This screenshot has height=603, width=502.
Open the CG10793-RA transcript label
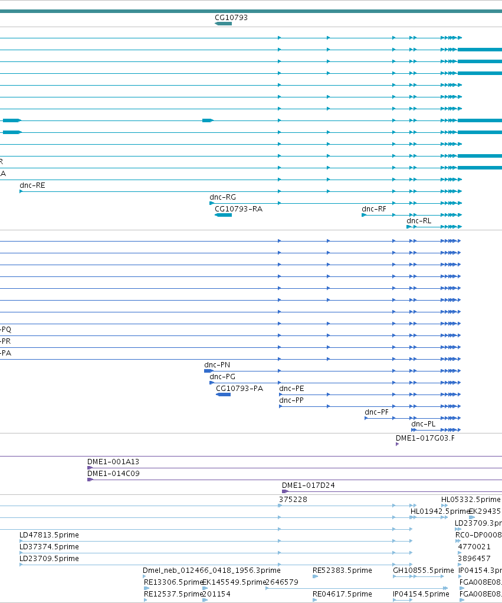pyautogui.click(x=238, y=209)
